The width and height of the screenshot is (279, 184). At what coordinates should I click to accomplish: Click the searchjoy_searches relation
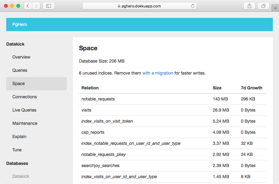coord(100,166)
